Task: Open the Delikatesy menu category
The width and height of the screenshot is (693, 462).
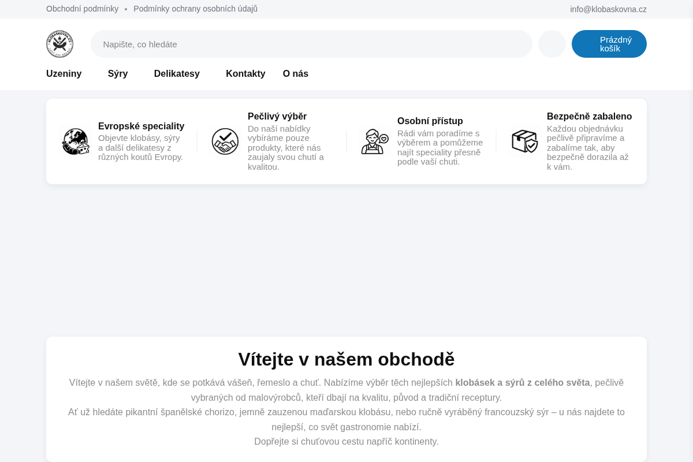Action: [177, 74]
